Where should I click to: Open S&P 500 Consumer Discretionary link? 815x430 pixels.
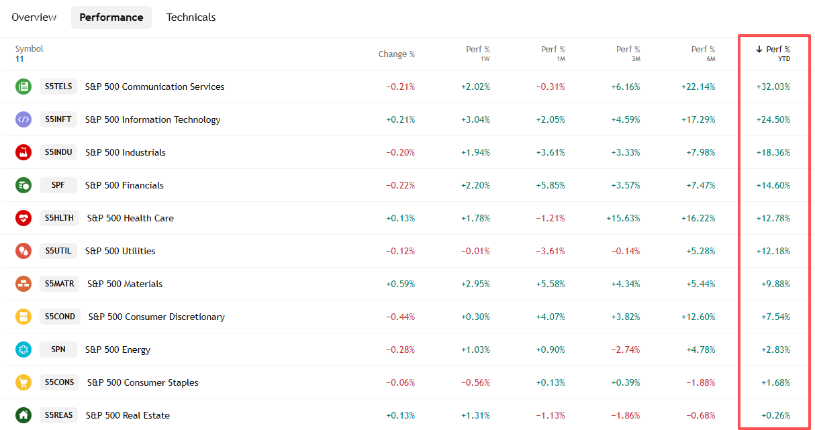coord(156,317)
